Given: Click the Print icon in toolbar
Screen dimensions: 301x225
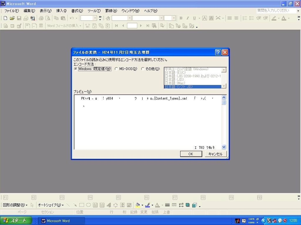Looking at the screenshot, I should 41,18.
